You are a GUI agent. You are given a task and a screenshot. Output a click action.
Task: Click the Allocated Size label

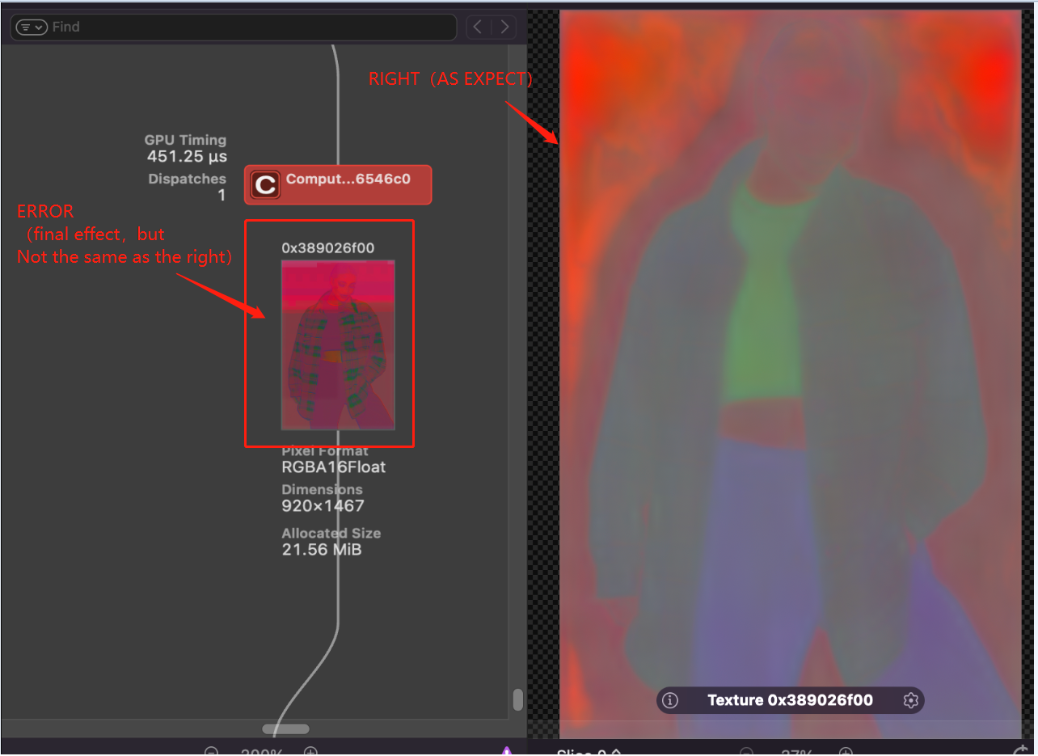(x=331, y=533)
